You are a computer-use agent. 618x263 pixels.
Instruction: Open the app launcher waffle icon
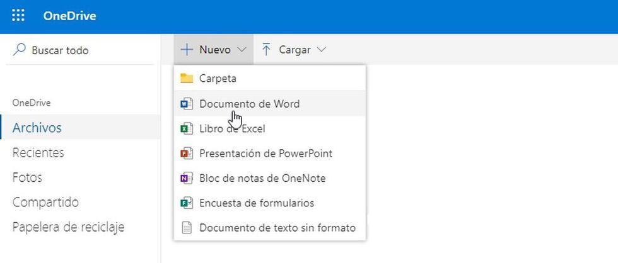point(18,16)
